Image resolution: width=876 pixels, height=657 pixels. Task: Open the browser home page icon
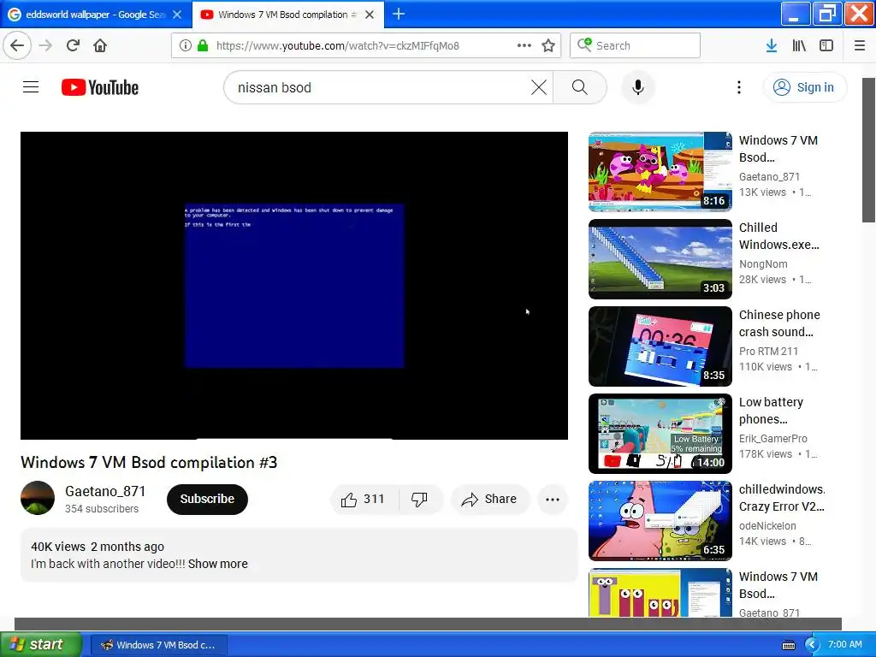click(100, 45)
